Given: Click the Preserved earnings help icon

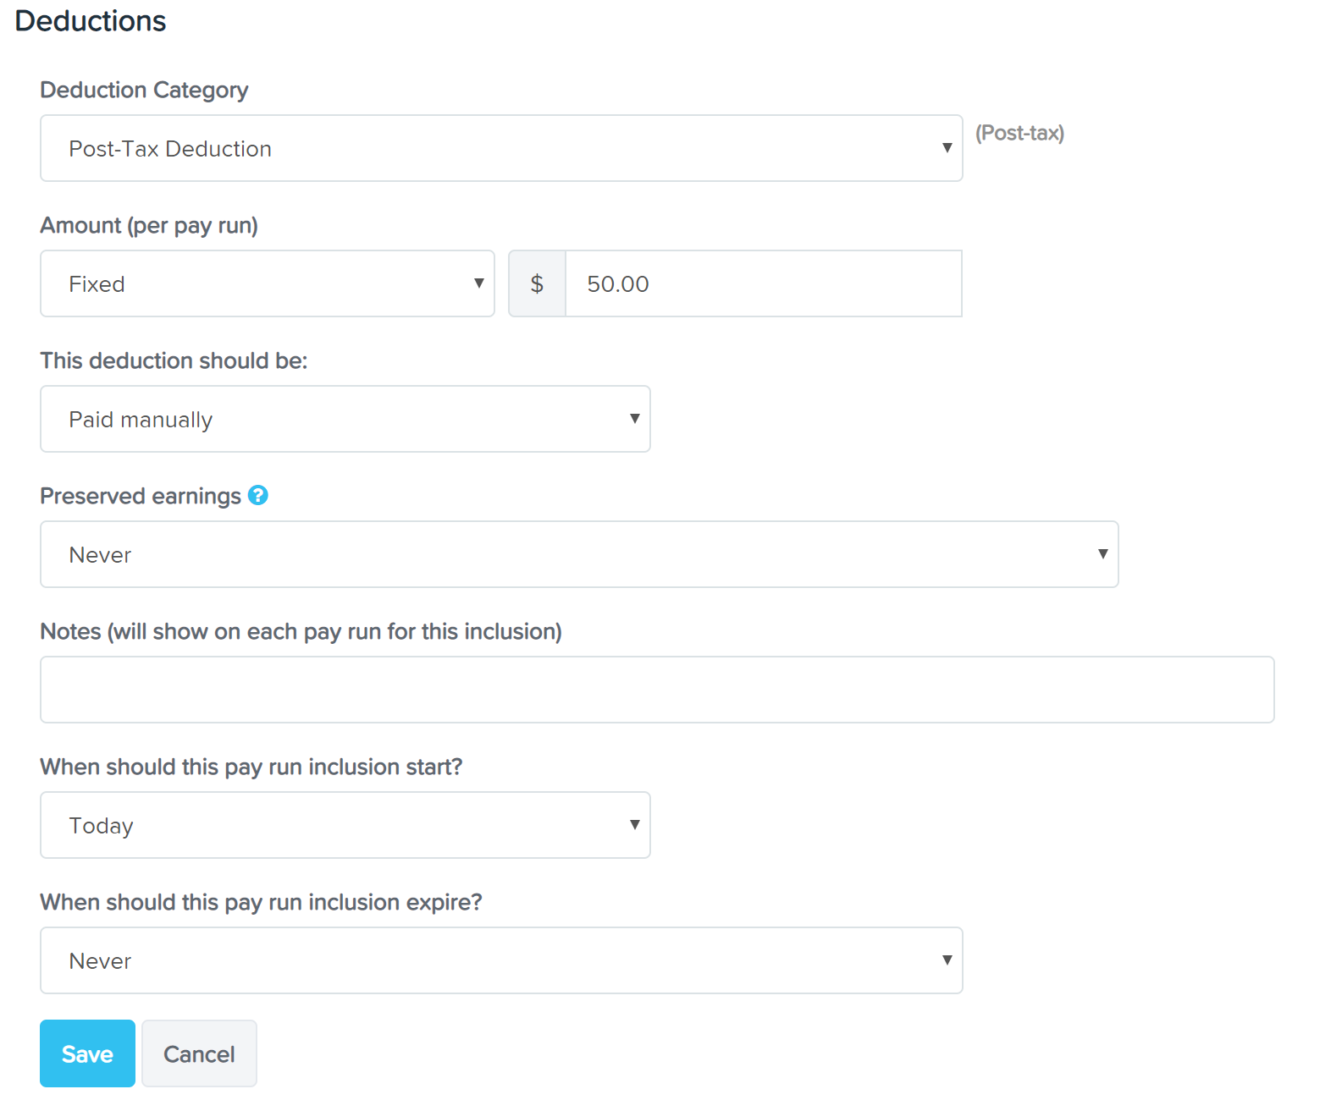Looking at the screenshot, I should tap(258, 495).
